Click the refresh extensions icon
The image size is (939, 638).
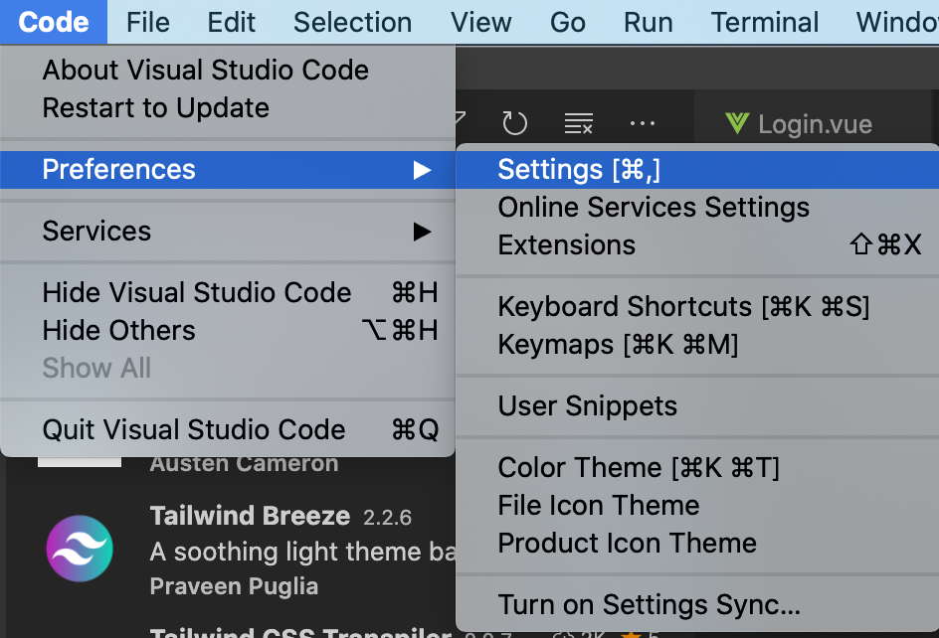point(514,123)
